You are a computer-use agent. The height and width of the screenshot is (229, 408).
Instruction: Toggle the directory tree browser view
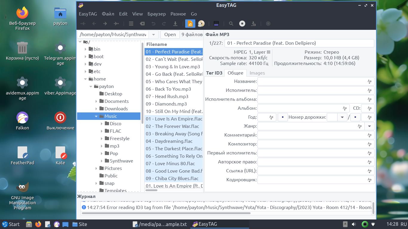(x=190, y=24)
